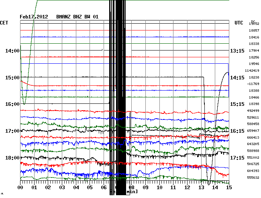Click the 17:15 UTC time label
The height and width of the screenshot is (198, 261).
[237, 158]
